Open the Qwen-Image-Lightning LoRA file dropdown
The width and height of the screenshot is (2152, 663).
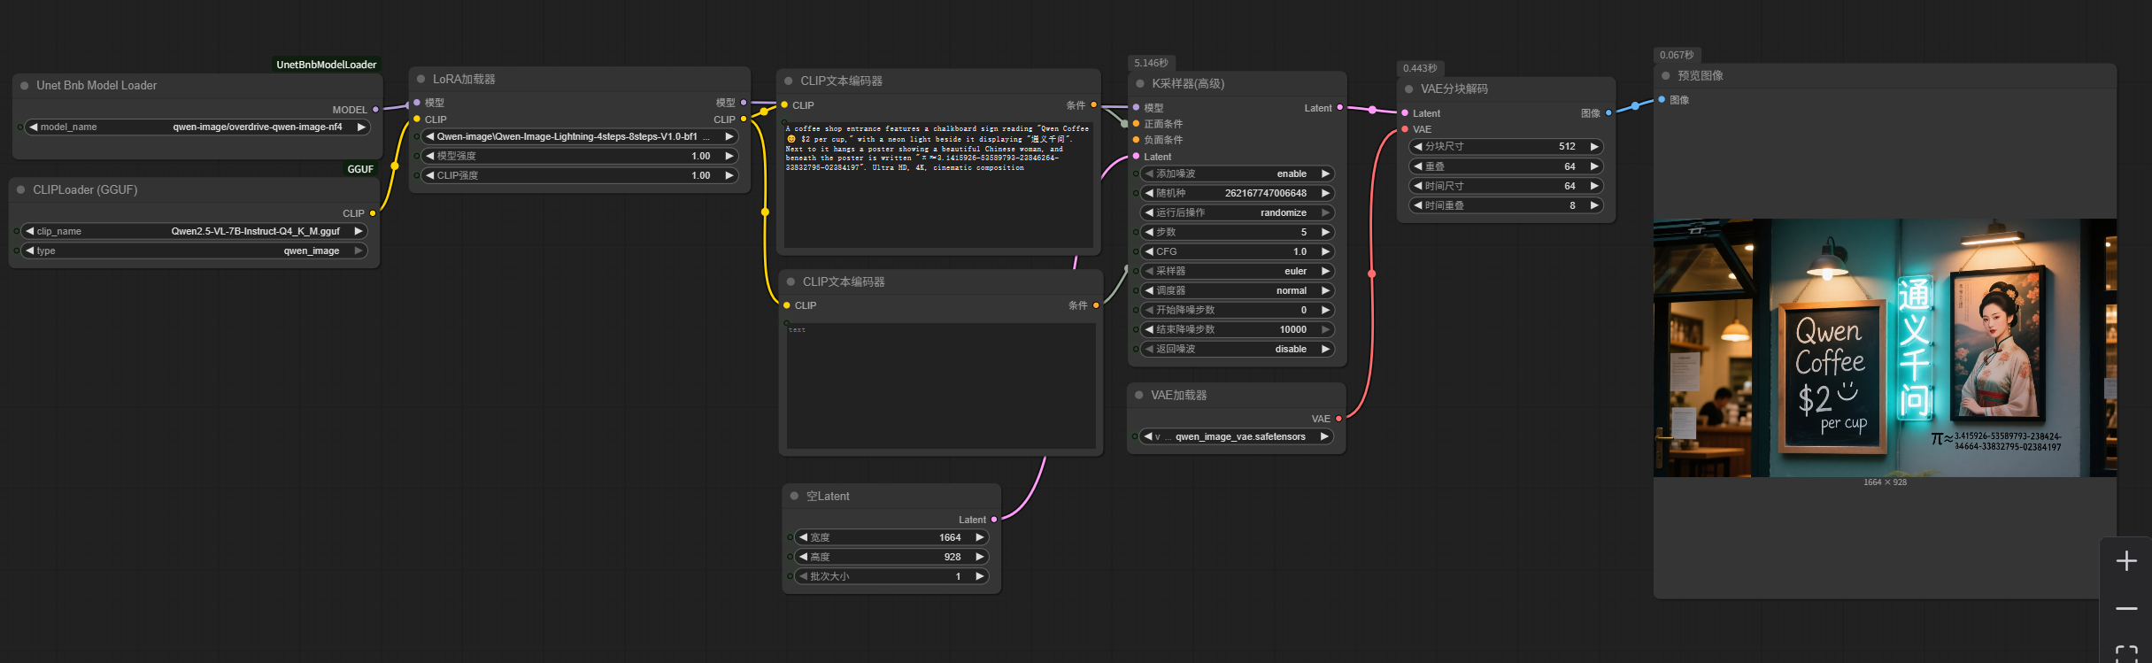pos(580,136)
